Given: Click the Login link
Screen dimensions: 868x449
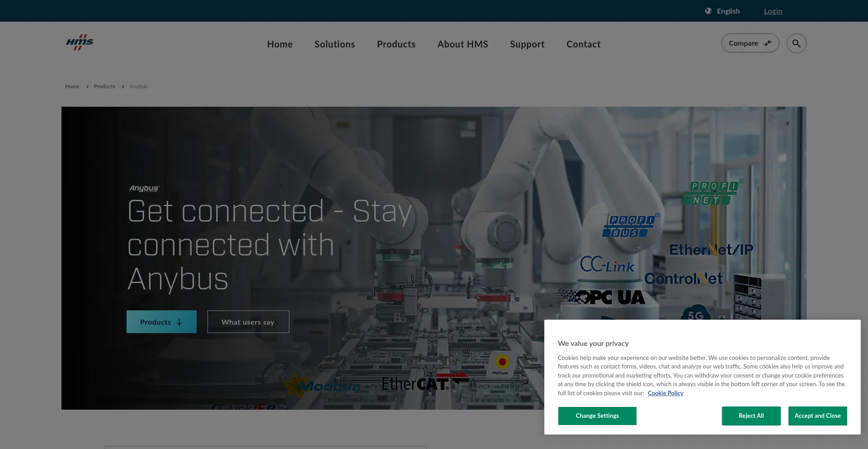Looking at the screenshot, I should coord(773,11).
